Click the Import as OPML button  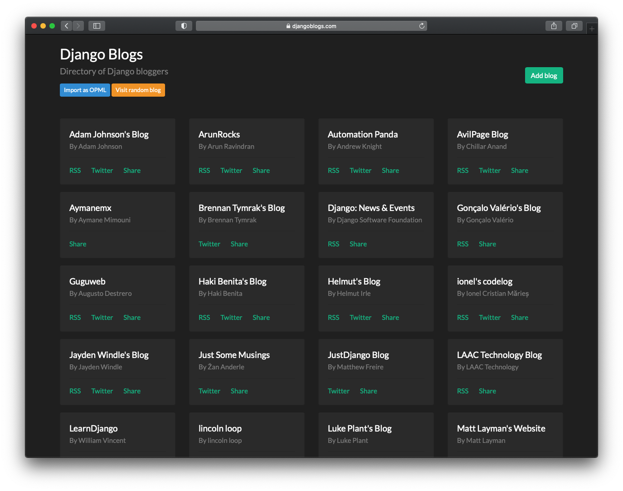pos(85,90)
